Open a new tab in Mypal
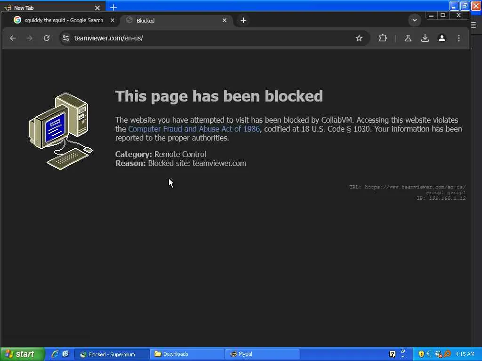 pos(113,8)
